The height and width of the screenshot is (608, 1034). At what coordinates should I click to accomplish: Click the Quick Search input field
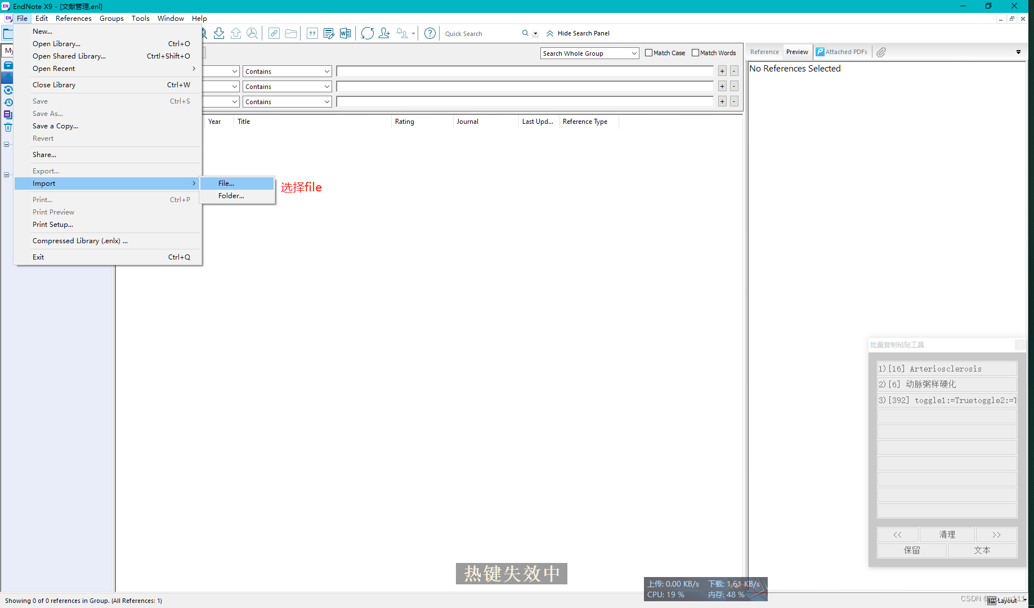coord(481,34)
